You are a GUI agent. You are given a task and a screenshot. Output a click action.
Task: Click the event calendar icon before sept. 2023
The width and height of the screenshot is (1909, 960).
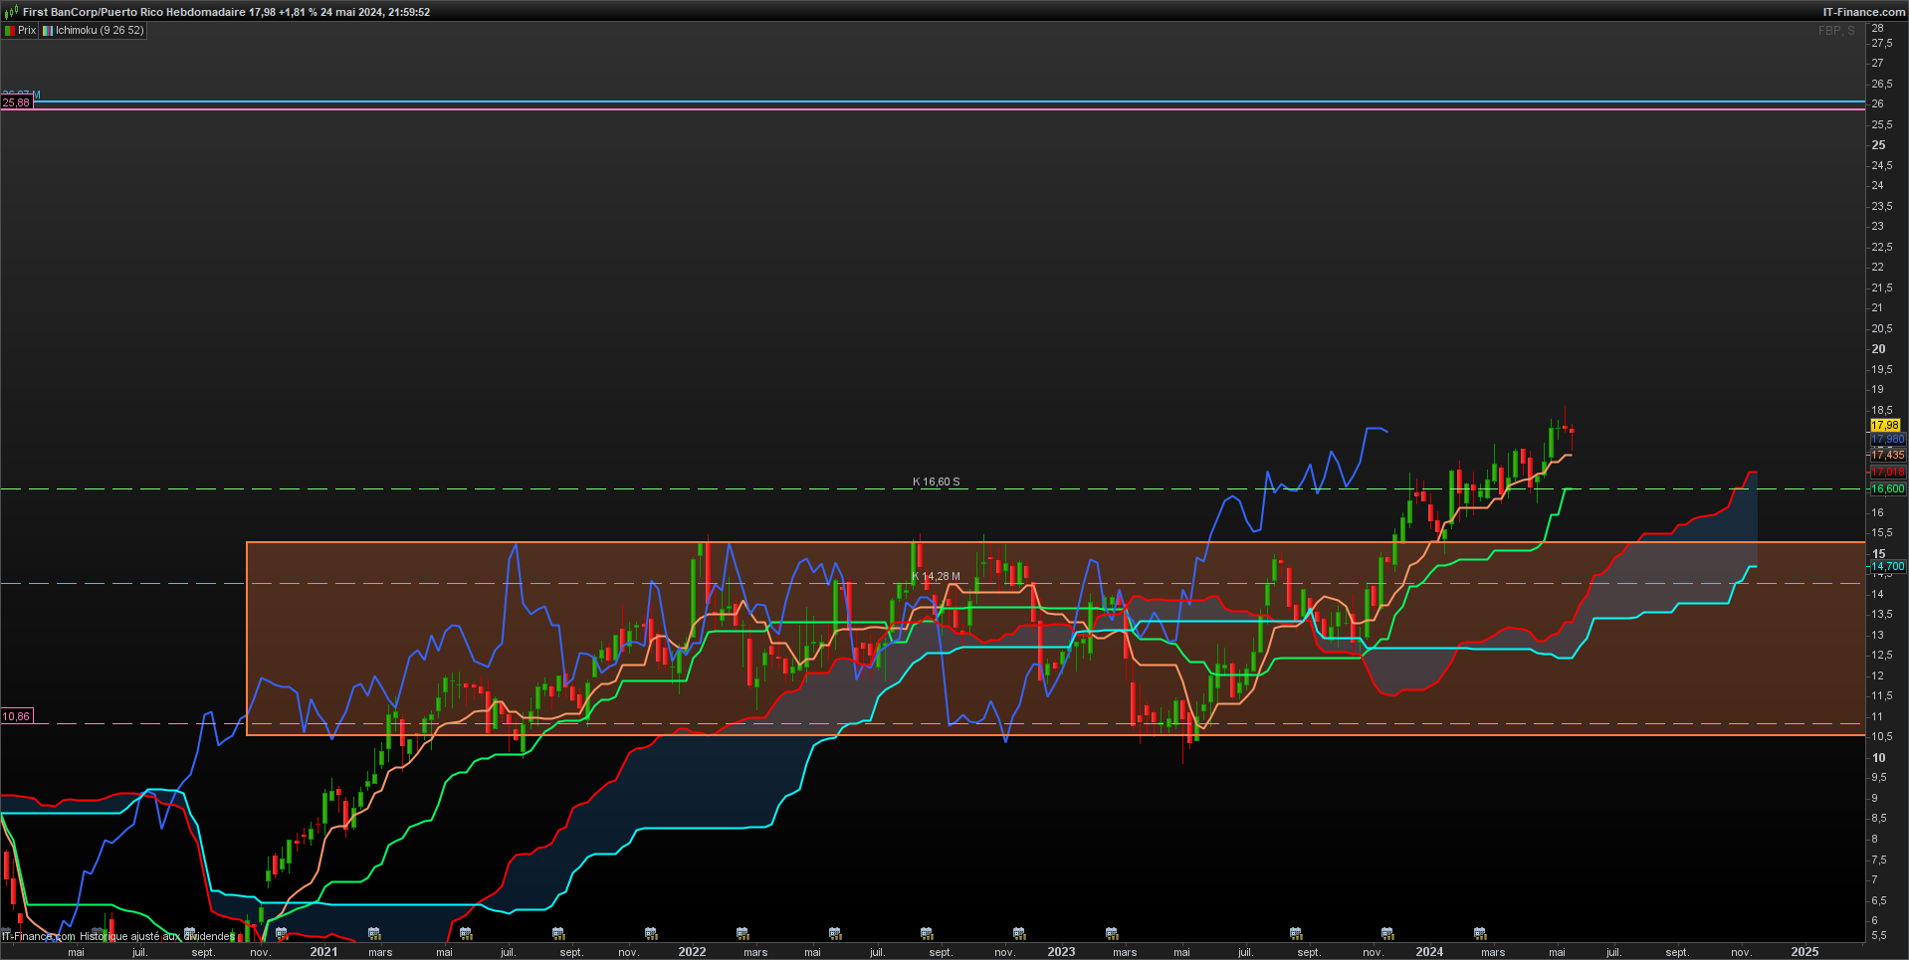(x=1296, y=933)
